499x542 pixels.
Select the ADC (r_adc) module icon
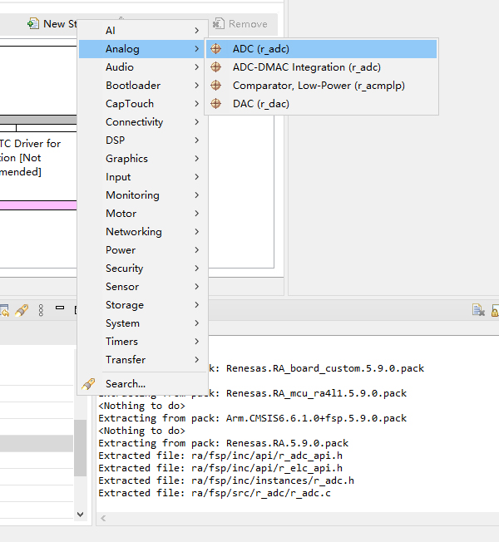pyautogui.click(x=215, y=49)
